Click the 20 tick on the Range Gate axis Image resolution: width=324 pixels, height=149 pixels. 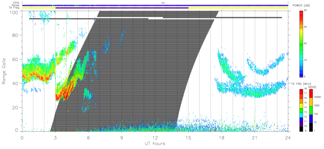pos(16,107)
